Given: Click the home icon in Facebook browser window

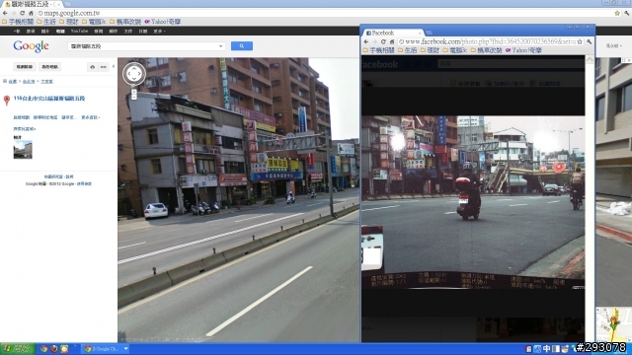Looking at the screenshot, I should pyautogui.click(x=391, y=41).
